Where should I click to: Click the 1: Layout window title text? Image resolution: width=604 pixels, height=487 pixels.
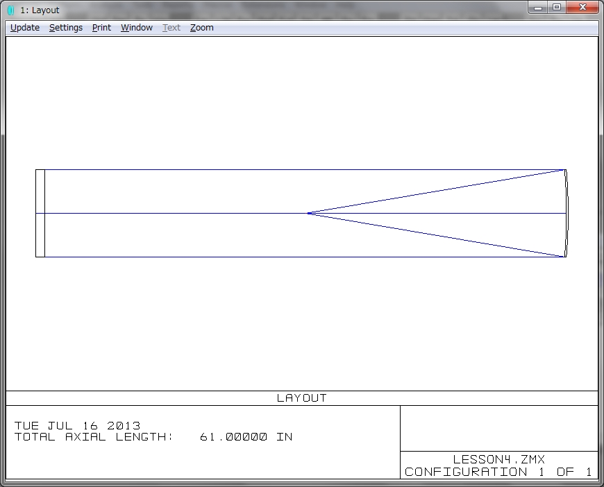pos(40,10)
